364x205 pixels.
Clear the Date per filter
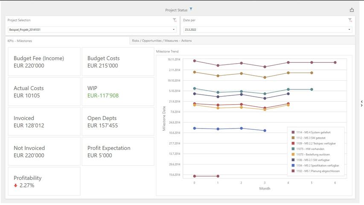click(350, 20)
